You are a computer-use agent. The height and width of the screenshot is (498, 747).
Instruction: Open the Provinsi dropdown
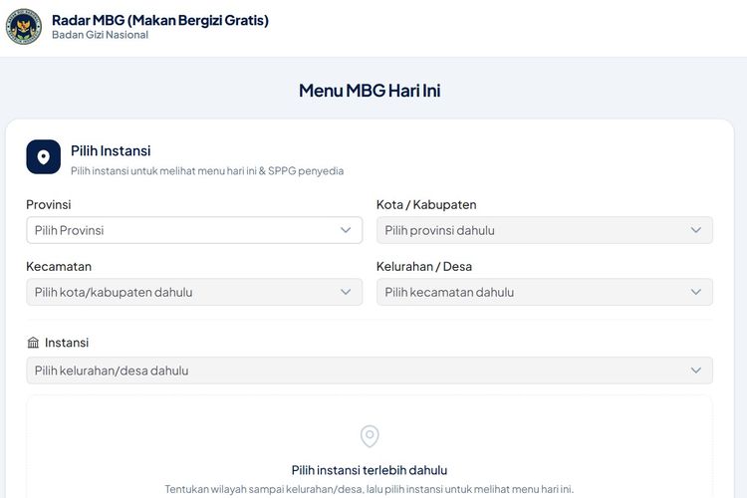coord(194,230)
